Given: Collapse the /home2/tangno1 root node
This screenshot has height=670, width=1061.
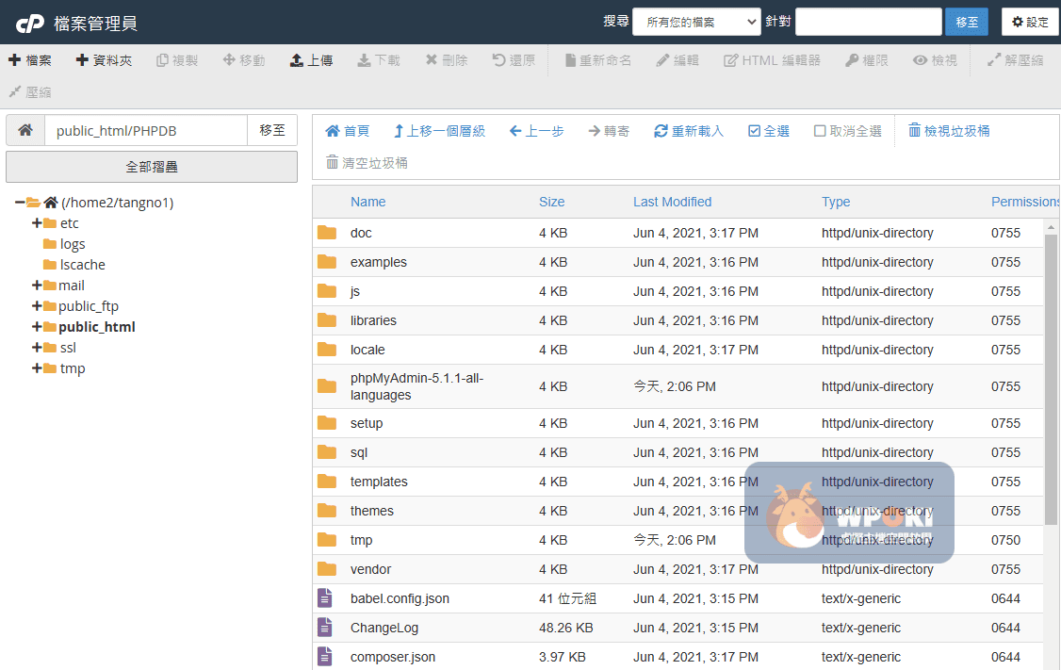Looking at the screenshot, I should [20, 203].
